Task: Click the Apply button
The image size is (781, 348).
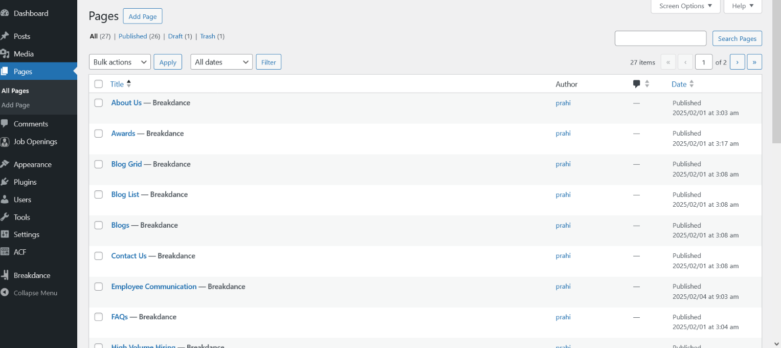Action: point(168,62)
